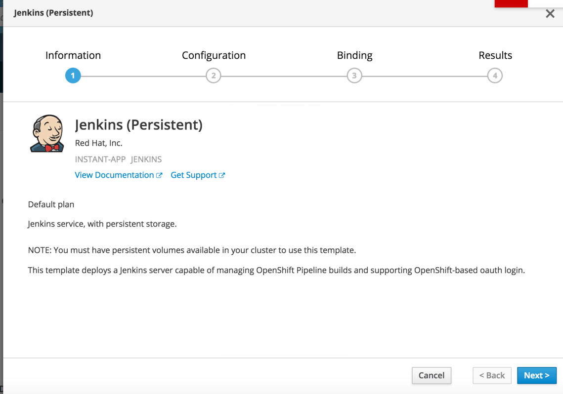The height and width of the screenshot is (394, 563).
Task: Open the View Documentation link
Action: 114,175
